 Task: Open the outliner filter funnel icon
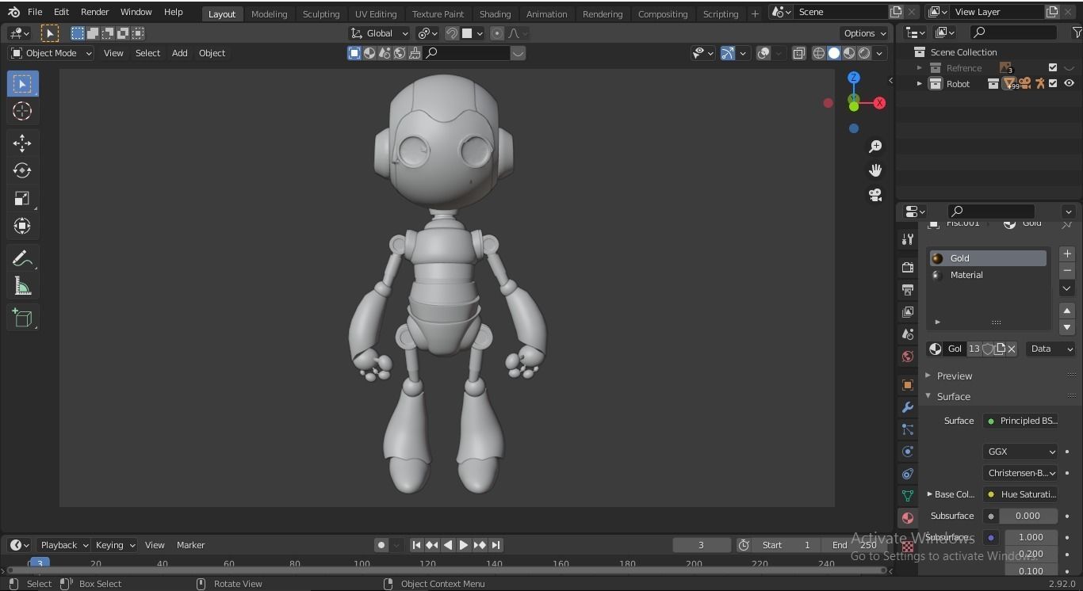coord(1077,32)
